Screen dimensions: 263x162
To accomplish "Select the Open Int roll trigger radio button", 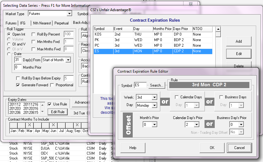I will point(9,34).
